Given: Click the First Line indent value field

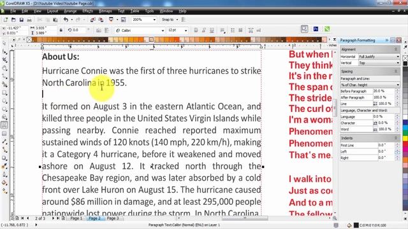Looking at the screenshot, I should pyautogui.click(x=386, y=145).
